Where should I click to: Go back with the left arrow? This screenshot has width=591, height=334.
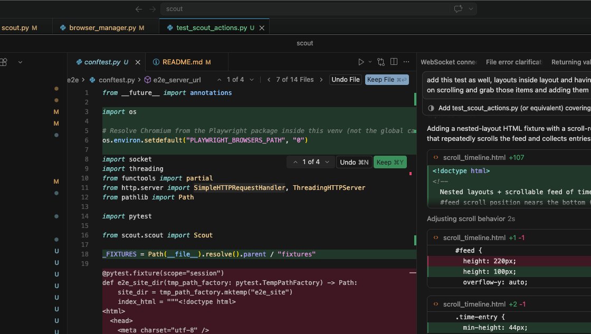coord(139,9)
